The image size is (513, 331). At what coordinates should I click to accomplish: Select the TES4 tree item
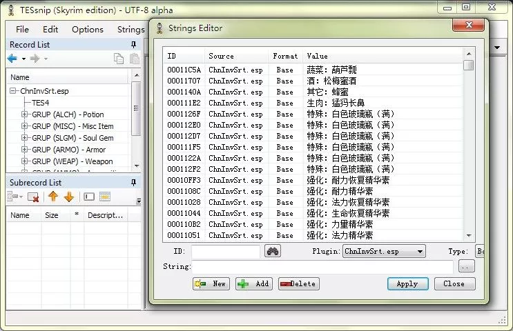[41, 103]
